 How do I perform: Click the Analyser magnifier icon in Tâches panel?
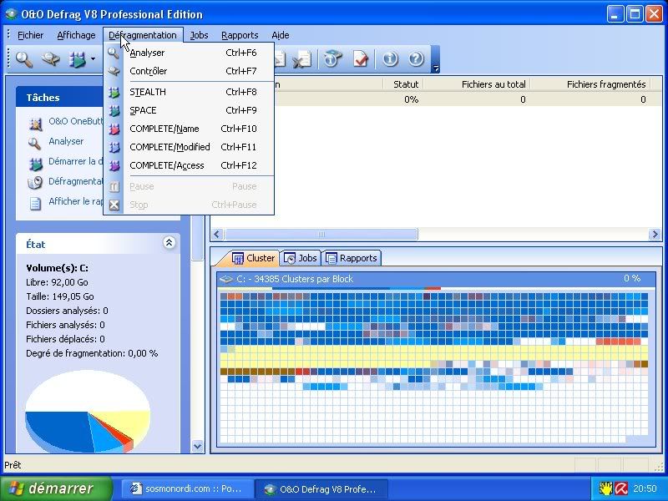(34, 143)
